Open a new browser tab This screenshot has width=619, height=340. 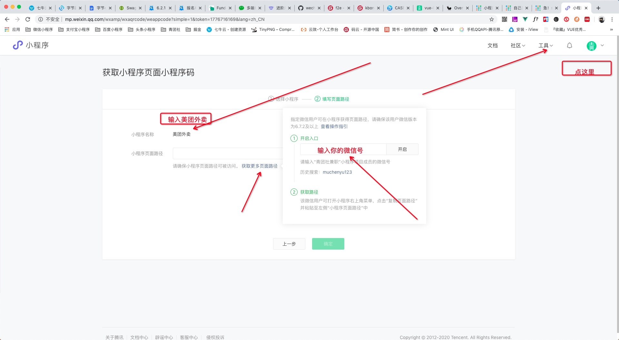coord(598,8)
